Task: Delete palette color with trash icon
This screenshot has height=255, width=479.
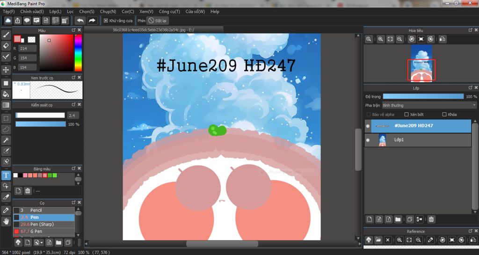Action: [28, 191]
